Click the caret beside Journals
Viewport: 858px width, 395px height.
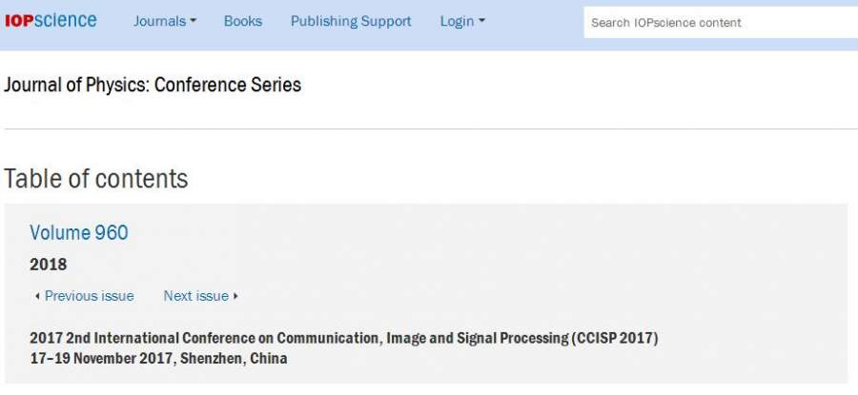193,22
